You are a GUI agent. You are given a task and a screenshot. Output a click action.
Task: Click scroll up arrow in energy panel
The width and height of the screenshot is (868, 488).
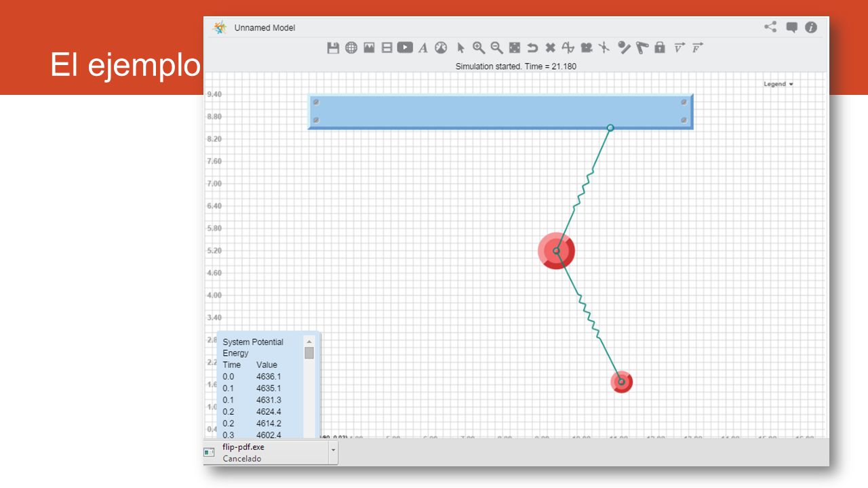(x=309, y=342)
